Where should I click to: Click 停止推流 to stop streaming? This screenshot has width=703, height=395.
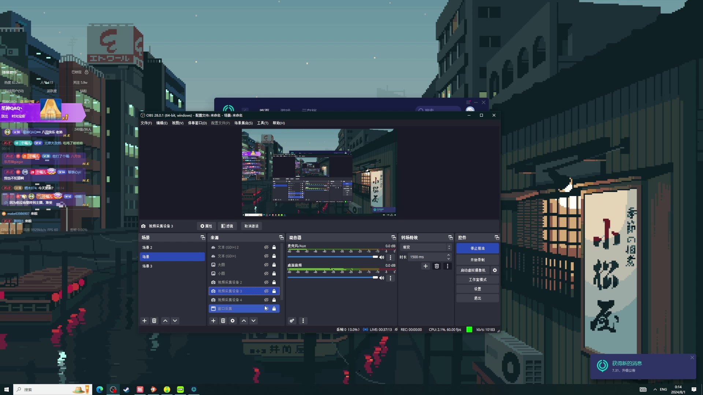(x=477, y=248)
